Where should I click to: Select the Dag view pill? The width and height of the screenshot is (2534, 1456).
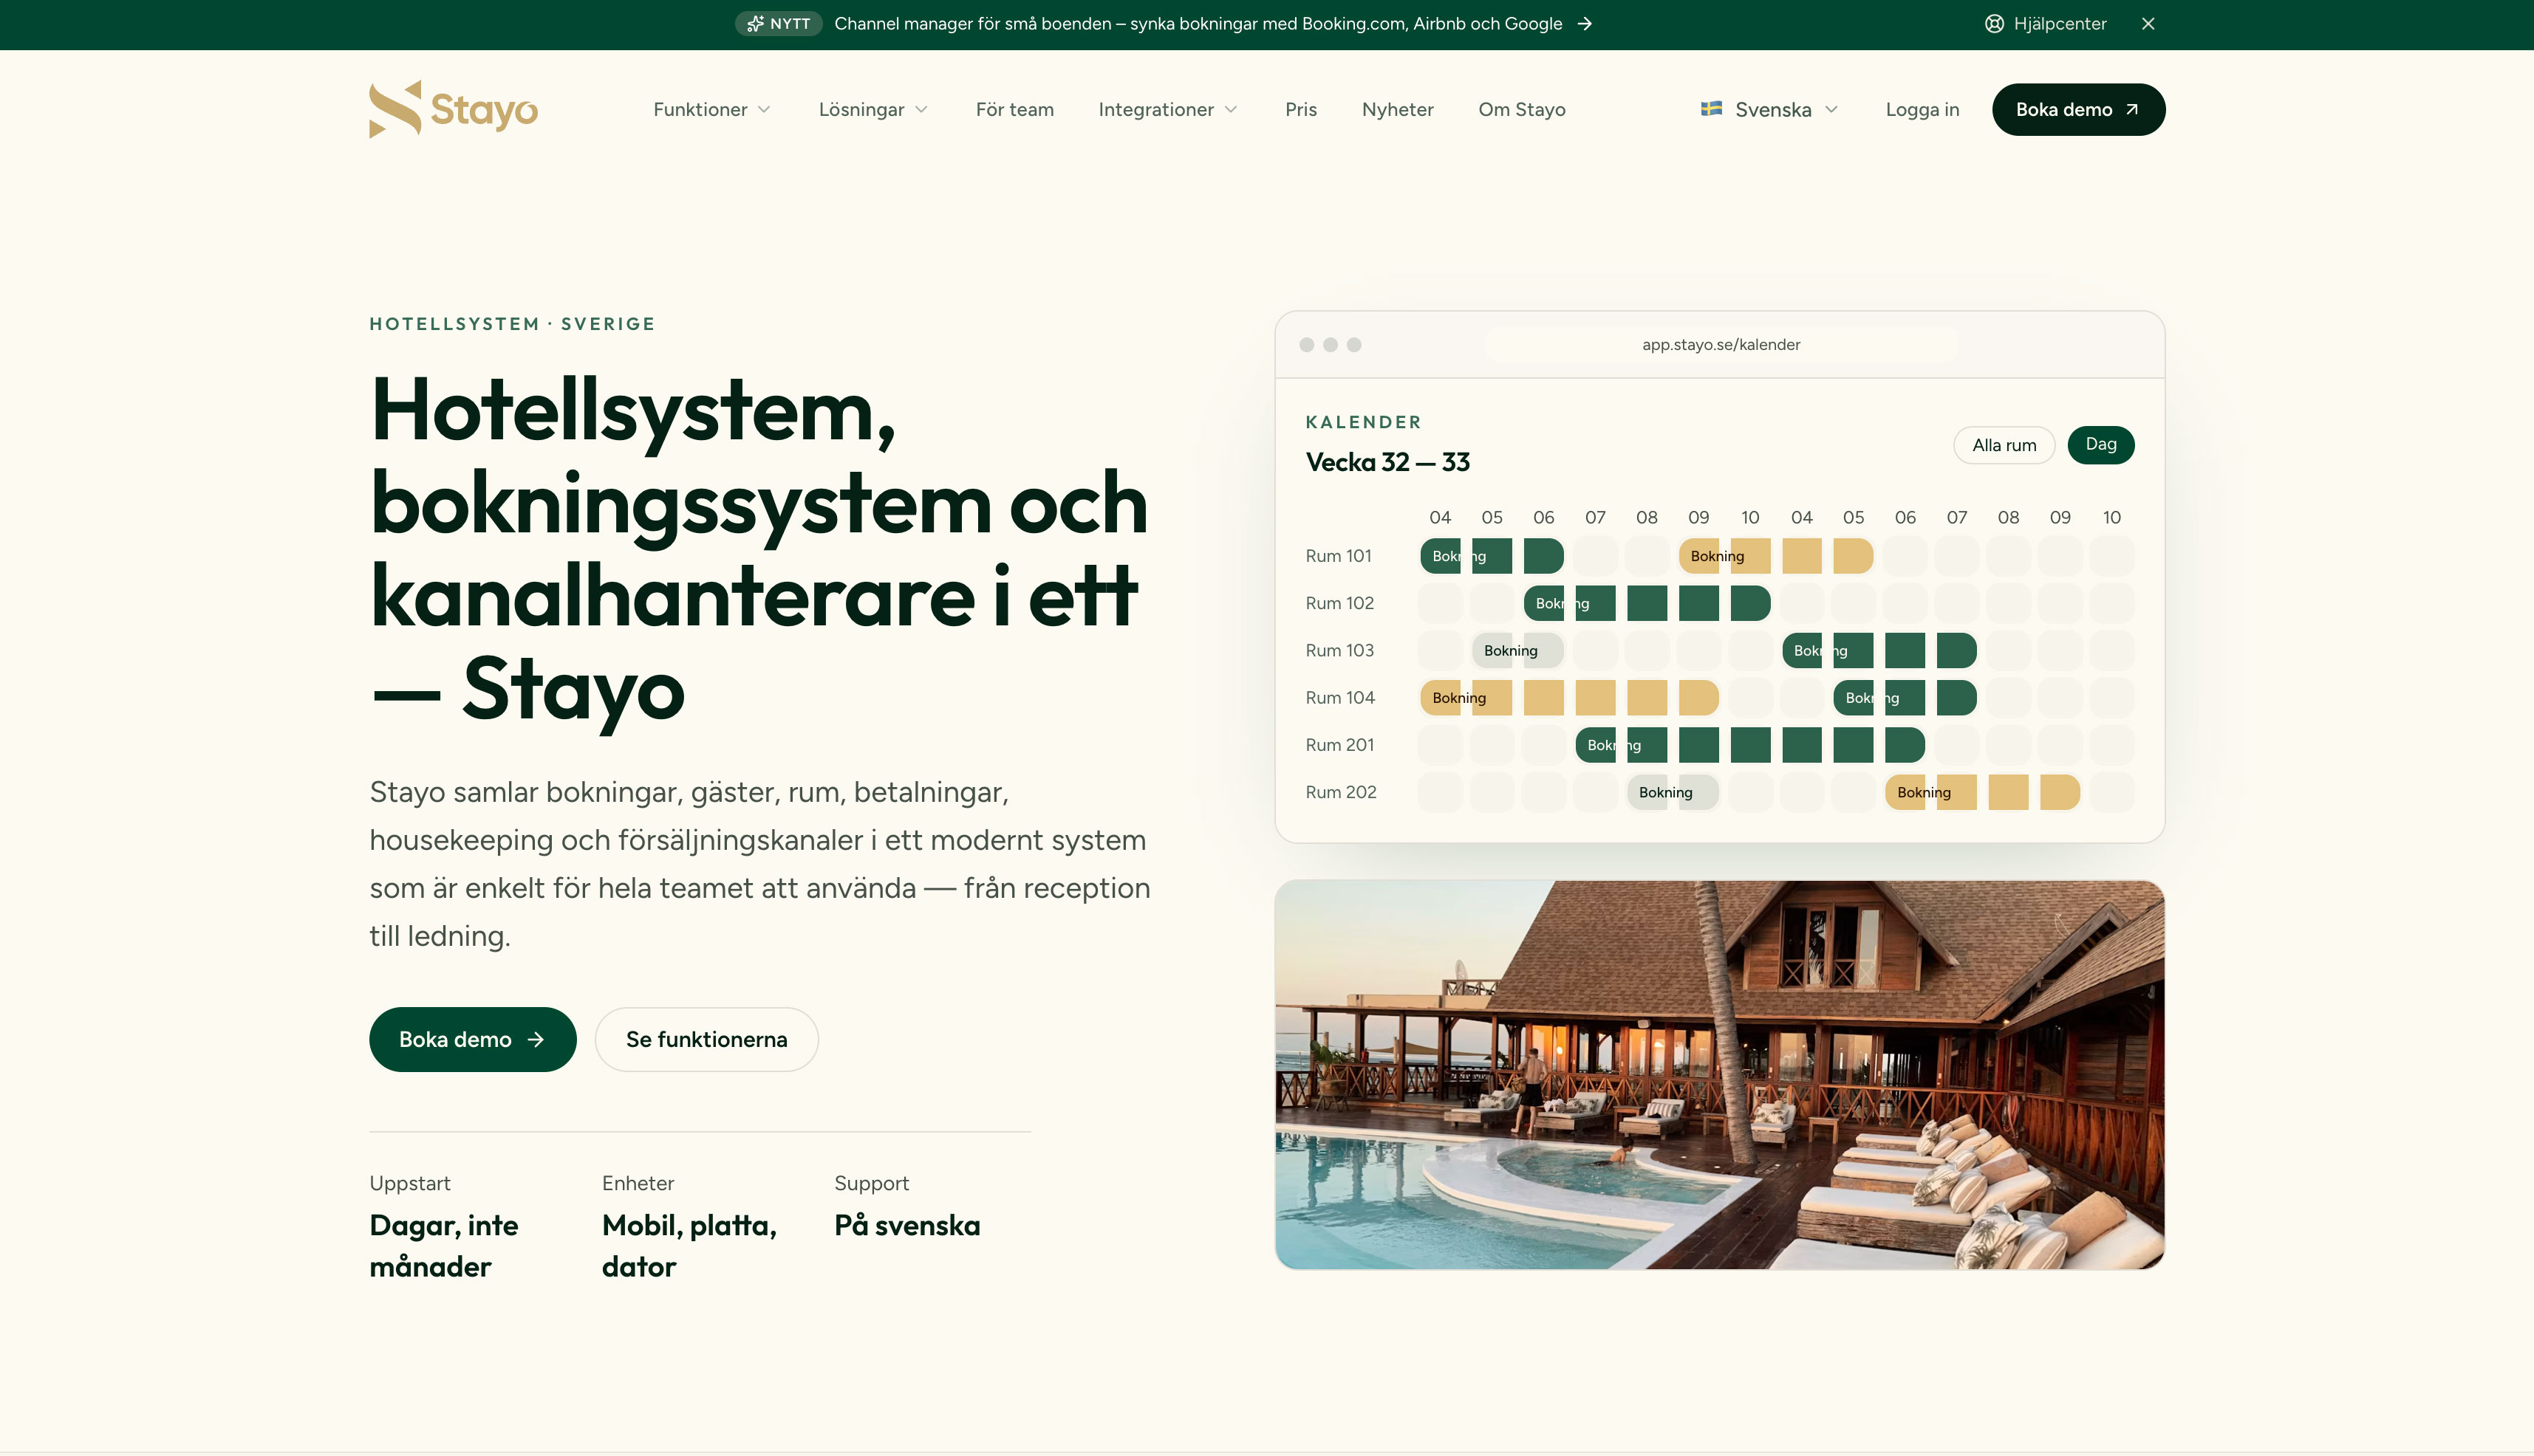2101,444
